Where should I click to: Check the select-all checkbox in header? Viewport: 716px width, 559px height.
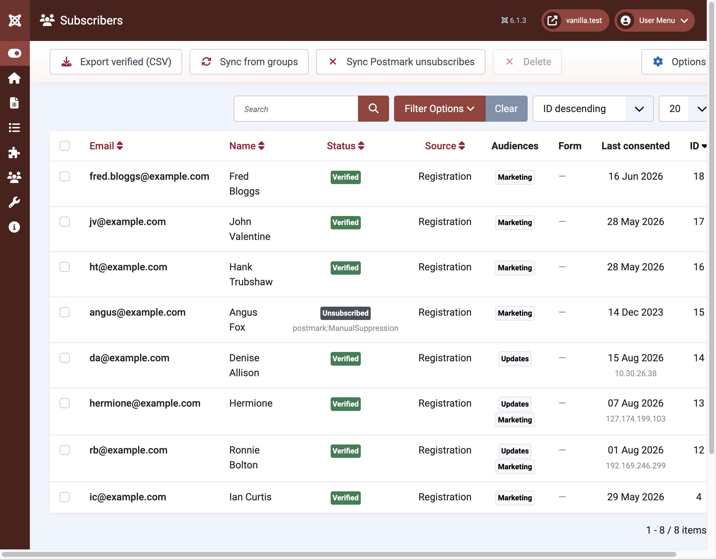click(65, 146)
